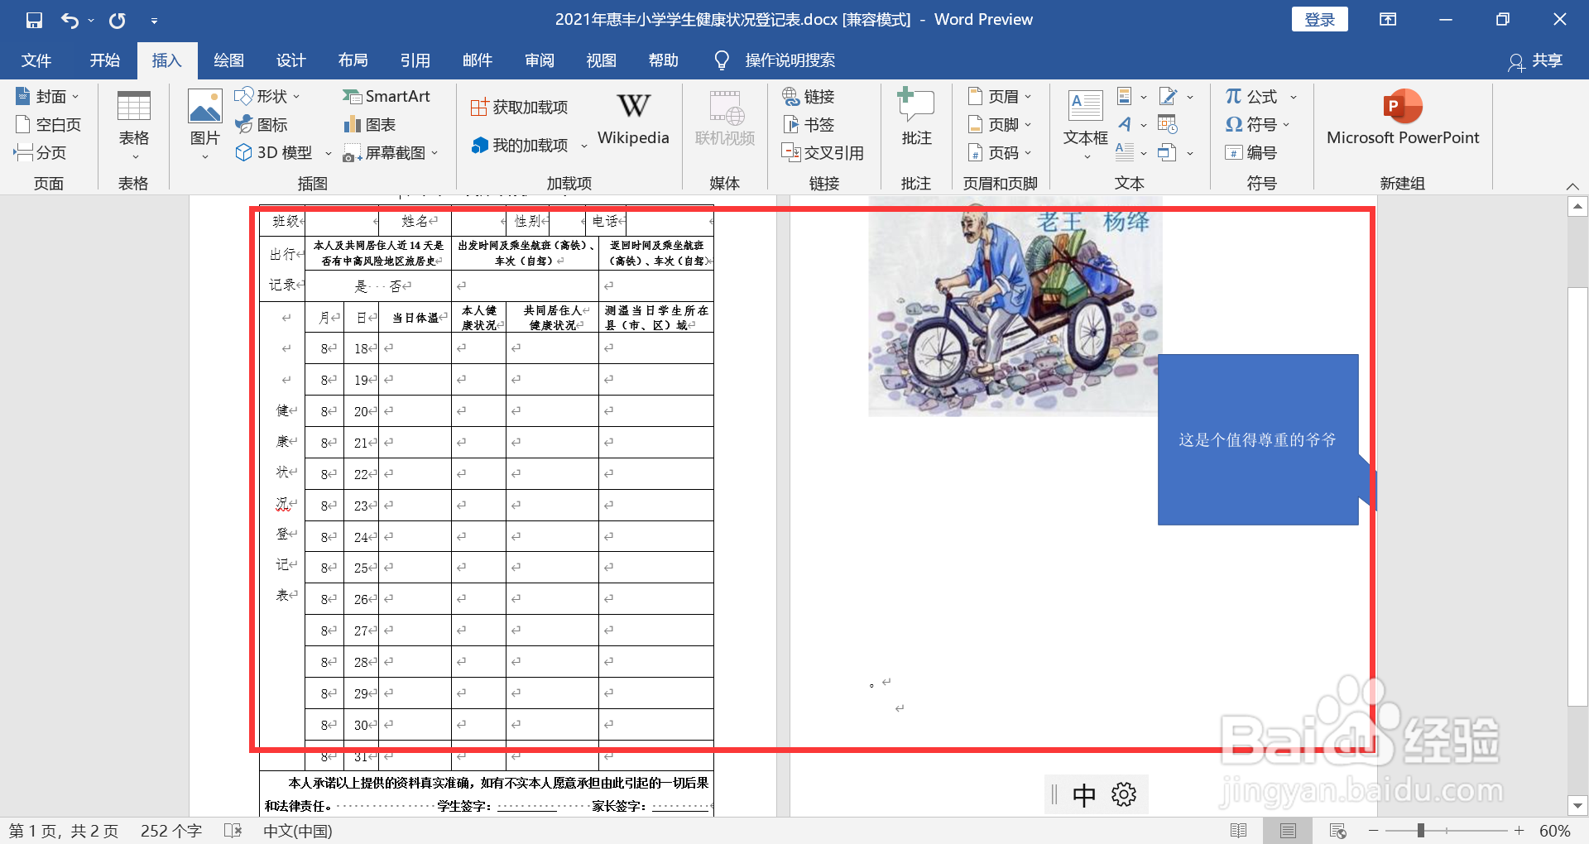1589x844 pixels.
Task: Insert a Blank Page (空白页)
Action: click(x=49, y=124)
